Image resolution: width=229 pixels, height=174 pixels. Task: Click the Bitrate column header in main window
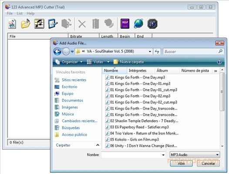(x=84, y=36)
